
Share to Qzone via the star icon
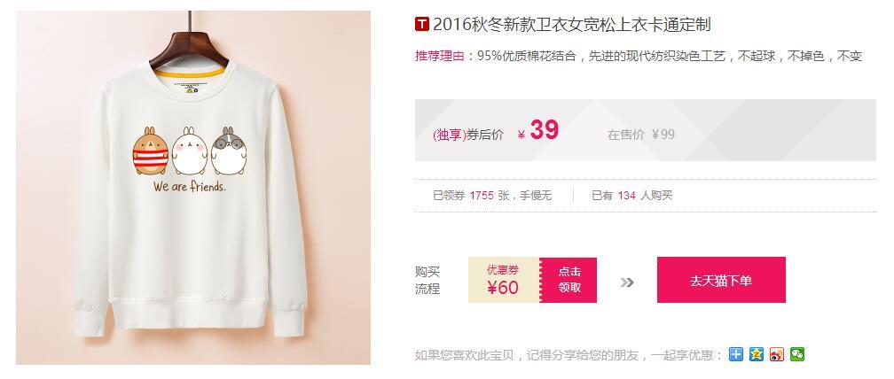pyautogui.click(x=757, y=354)
